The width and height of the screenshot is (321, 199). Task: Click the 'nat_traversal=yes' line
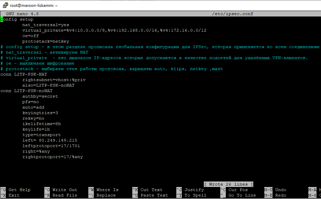tap(46, 25)
